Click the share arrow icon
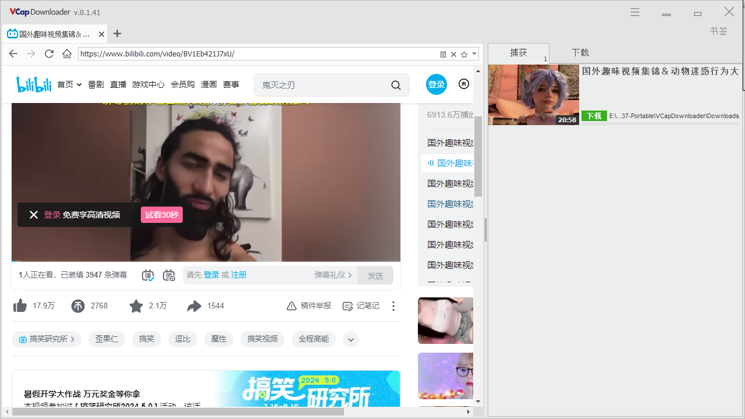The height and width of the screenshot is (419, 745). click(194, 306)
